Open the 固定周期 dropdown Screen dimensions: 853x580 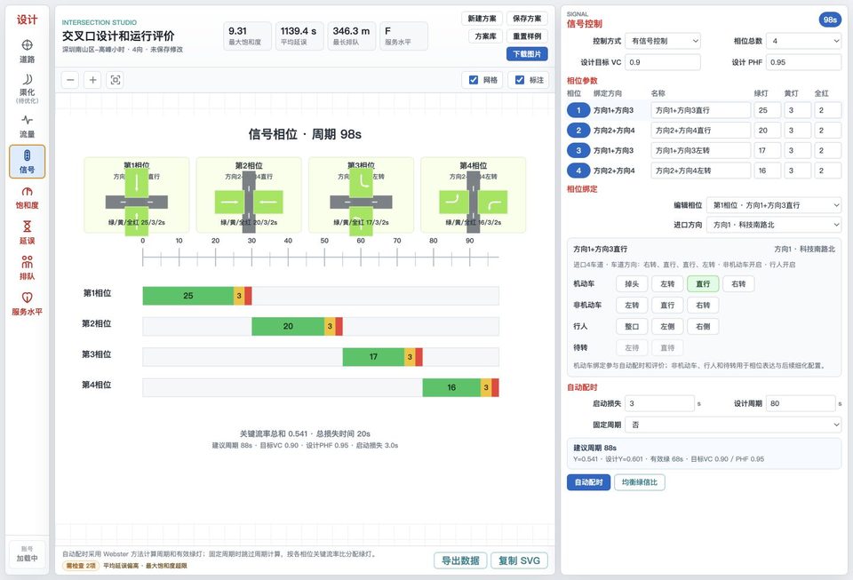click(733, 425)
